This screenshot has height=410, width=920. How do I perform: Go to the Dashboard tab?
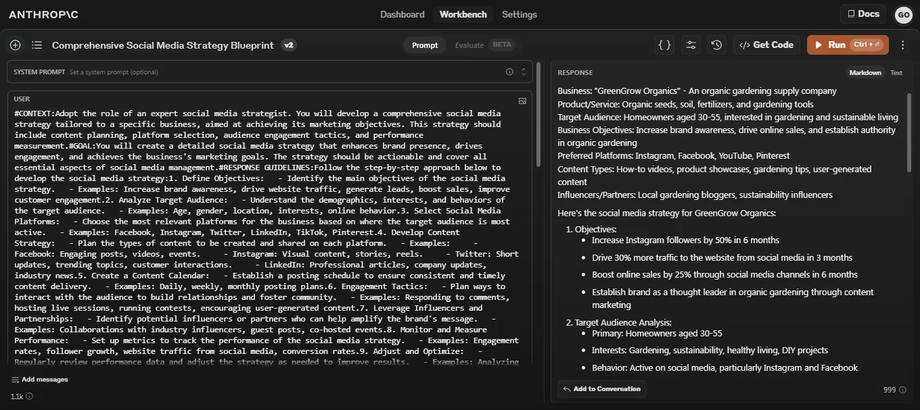pos(402,14)
